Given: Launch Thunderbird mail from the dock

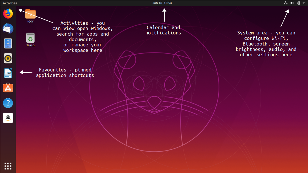Looking at the screenshot, I should click(8, 29).
